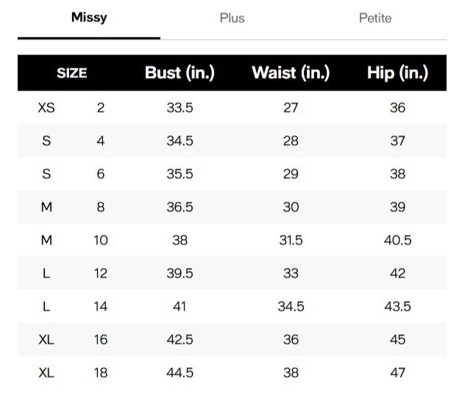The width and height of the screenshot is (476, 413).
Task: Select size number 10 in M row
Action: 101,240
